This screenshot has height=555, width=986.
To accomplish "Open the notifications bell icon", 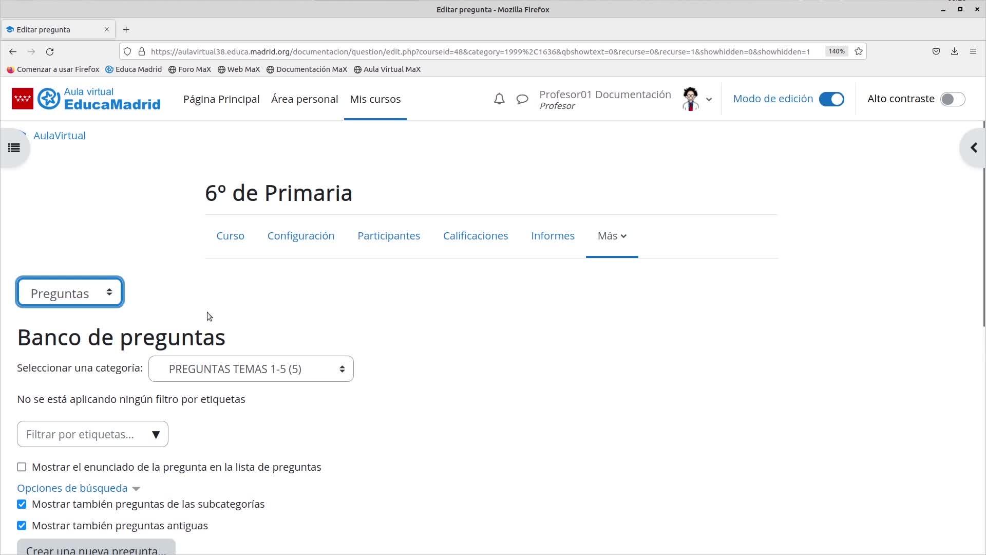I will pos(499,99).
